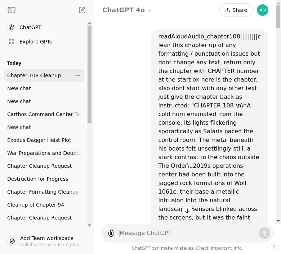The height and width of the screenshot is (254, 281).
Task: Open the help question mark button
Action: [273, 247]
